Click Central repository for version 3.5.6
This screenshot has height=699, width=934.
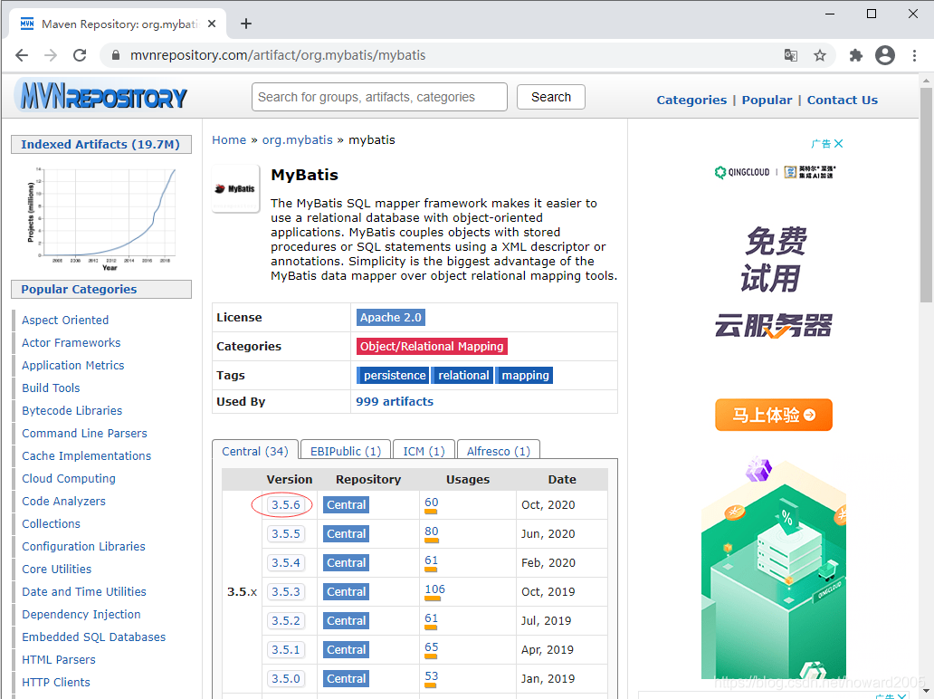[x=346, y=504]
